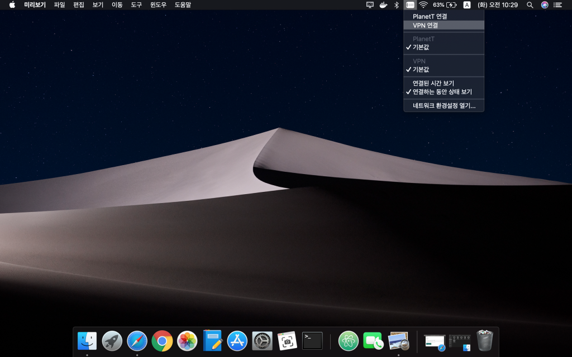Open Terminal from the Dock
Viewport: 572px width, 357px height.
312,341
